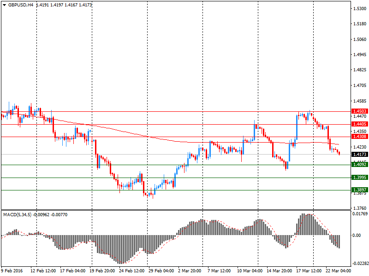Click the 1.4230 price scale value
The height and width of the screenshot is (276, 369).
coord(360,147)
